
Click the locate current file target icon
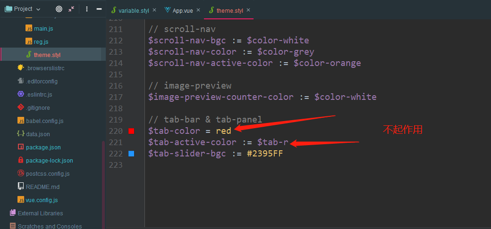(59, 9)
